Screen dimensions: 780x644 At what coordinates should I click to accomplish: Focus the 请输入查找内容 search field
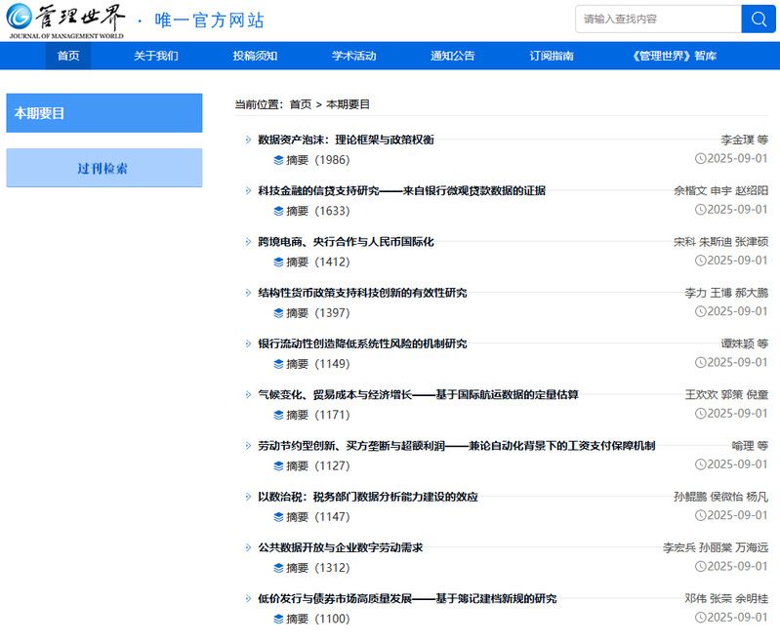pos(658,20)
